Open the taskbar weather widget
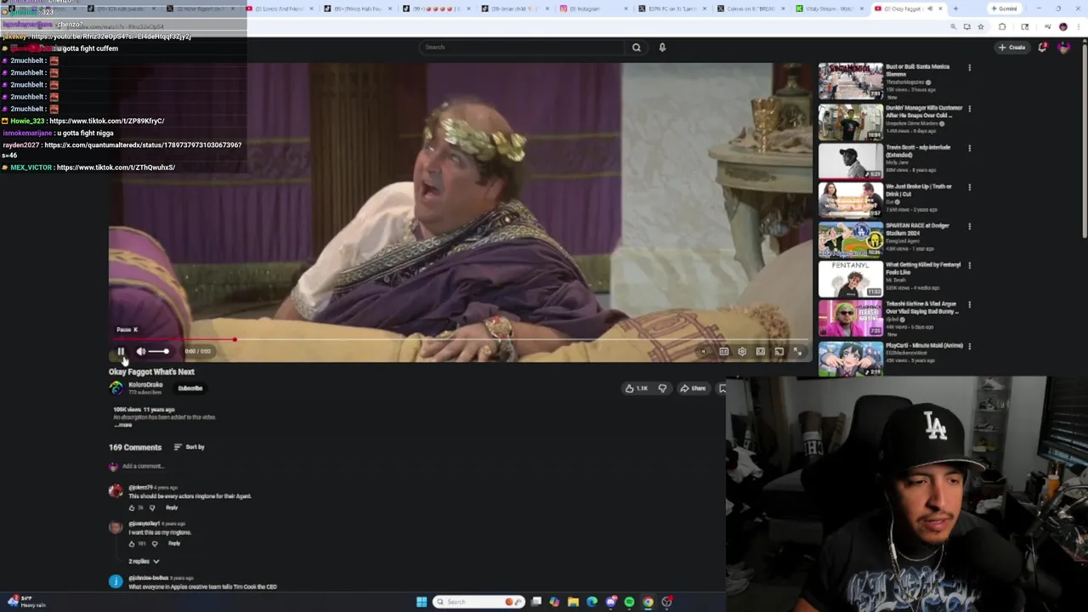The height and width of the screenshot is (612, 1088). pyautogui.click(x=27, y=602)
